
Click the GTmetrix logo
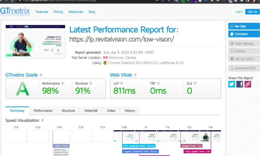click(15, 11)
